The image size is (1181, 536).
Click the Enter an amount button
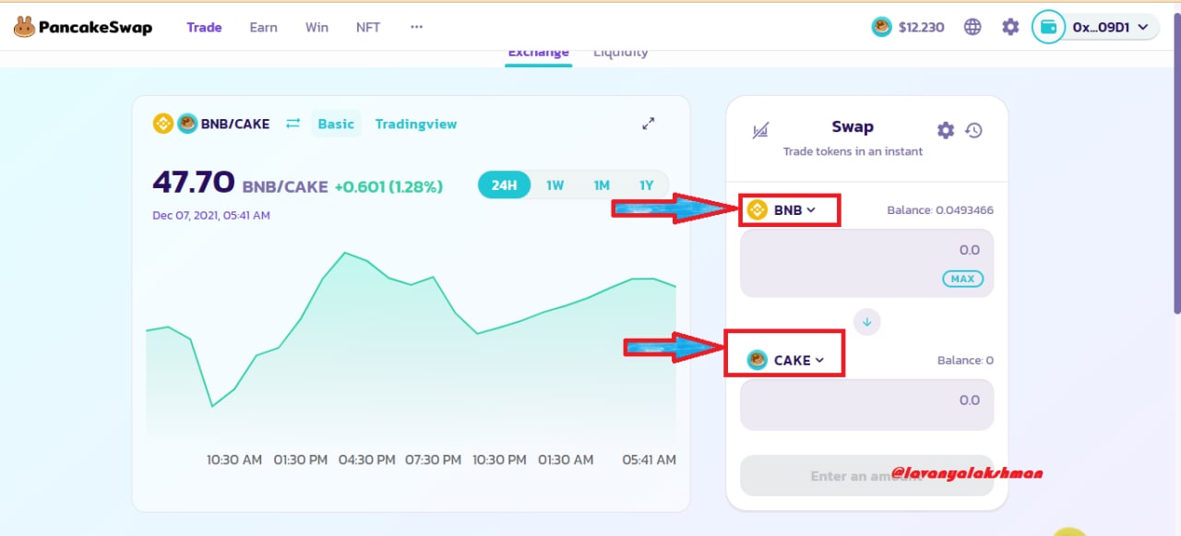point(867,476)
